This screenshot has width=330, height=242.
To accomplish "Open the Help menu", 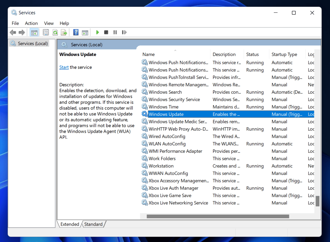I will (x=64, y=23).
